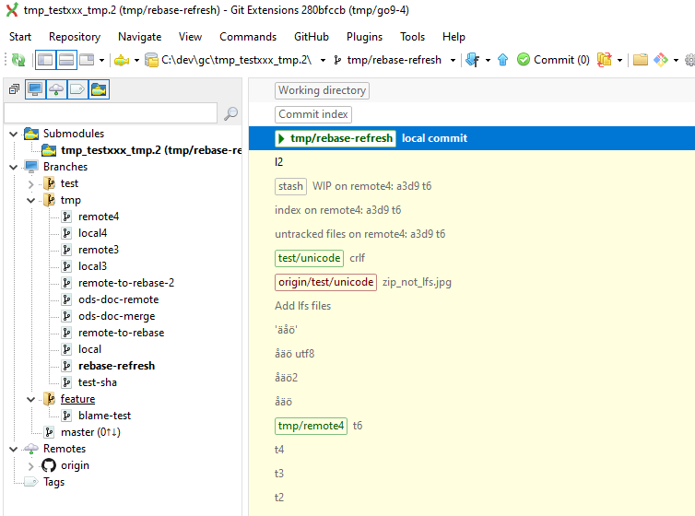Toggle the split commit info layout button
Screen dimensions: 695x516
coord(66,59)
